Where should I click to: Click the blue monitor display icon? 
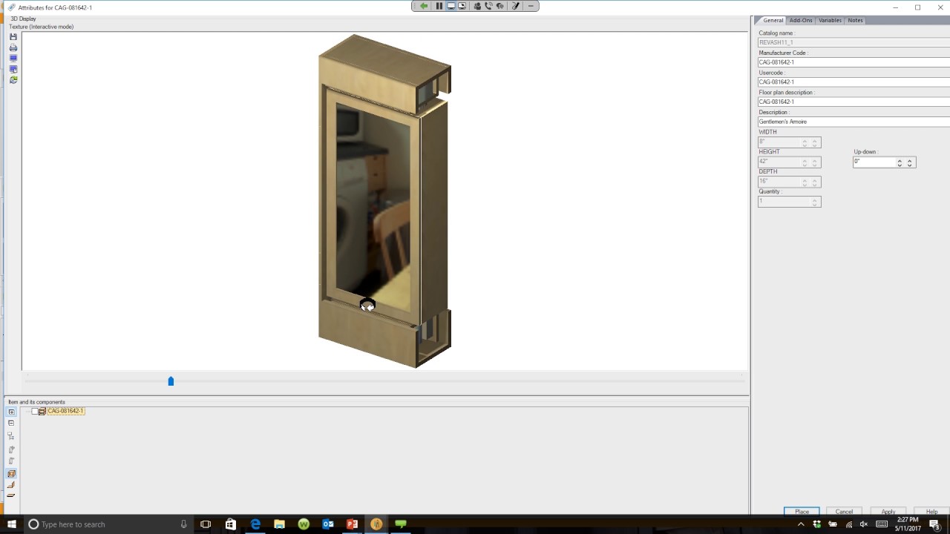(13, 58)
